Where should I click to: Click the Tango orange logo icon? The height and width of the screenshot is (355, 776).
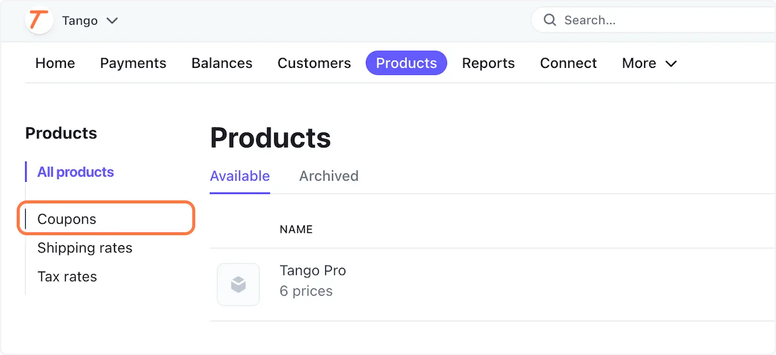[39, 20]
